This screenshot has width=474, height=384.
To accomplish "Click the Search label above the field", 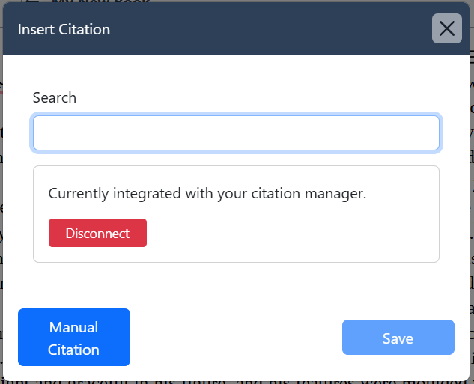I will coord(55,98).
